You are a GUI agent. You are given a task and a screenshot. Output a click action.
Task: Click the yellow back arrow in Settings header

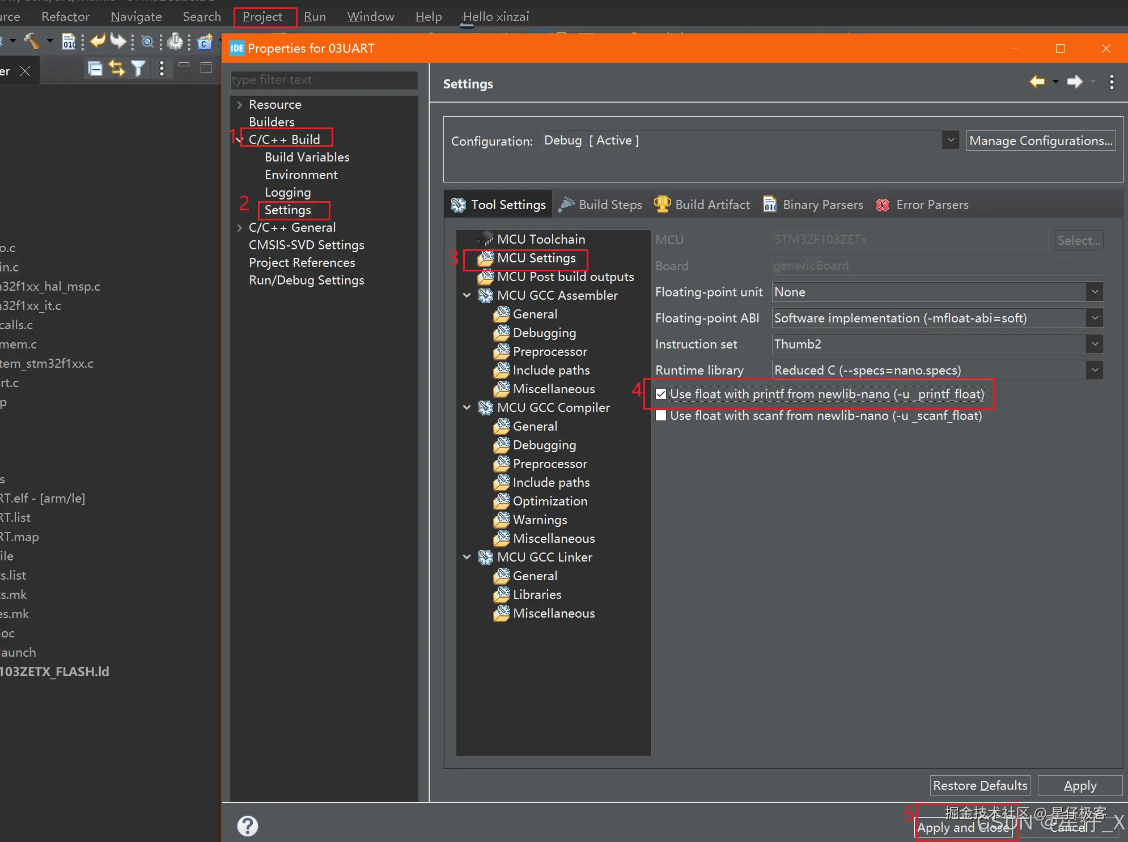(1037, 82)
